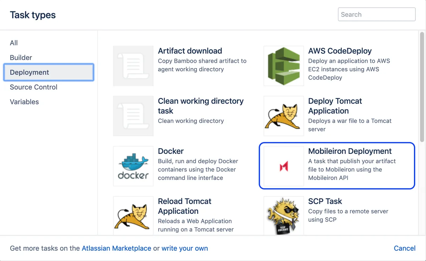Pick the Docker task title
The width and height of the screenshot is (426, 261).
pos(171,151)
